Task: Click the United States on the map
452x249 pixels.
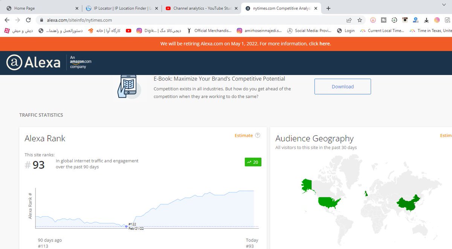Action: tap(328, 203)
